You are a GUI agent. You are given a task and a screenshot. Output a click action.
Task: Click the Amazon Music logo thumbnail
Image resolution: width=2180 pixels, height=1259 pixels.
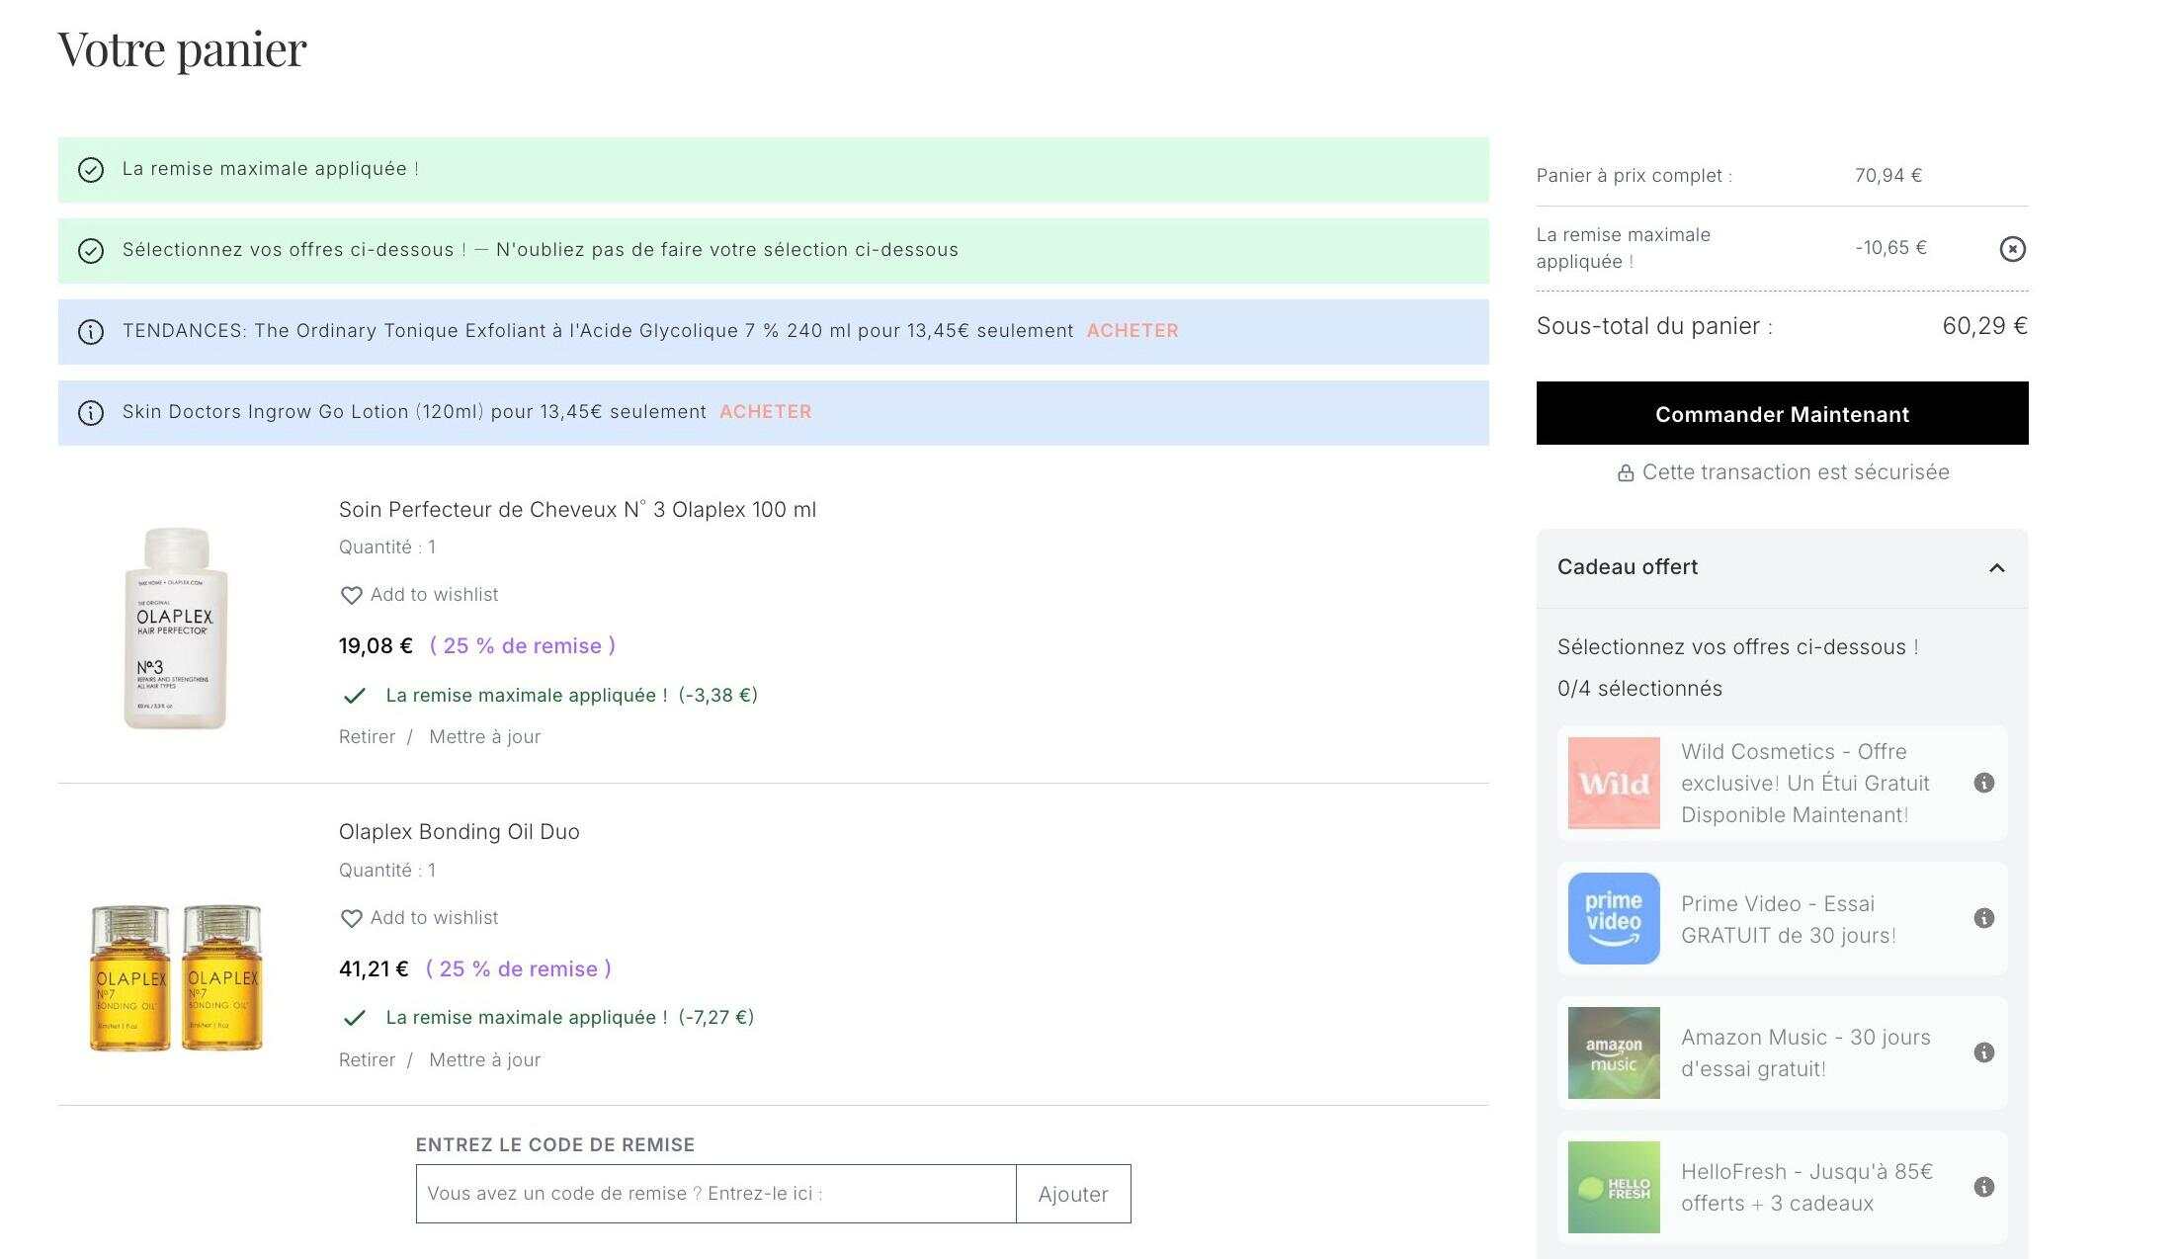(1614, 1052)
